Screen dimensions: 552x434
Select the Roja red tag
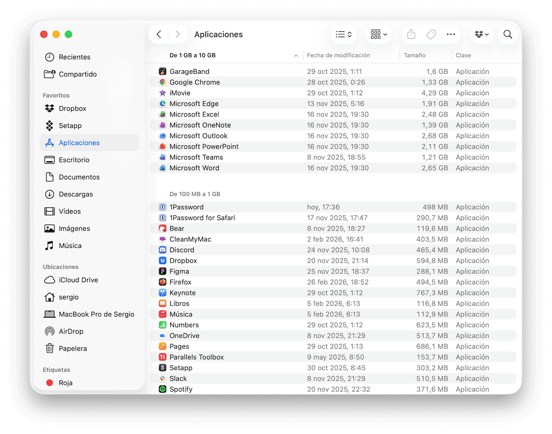pyautogui.click(x=89, y=383)
